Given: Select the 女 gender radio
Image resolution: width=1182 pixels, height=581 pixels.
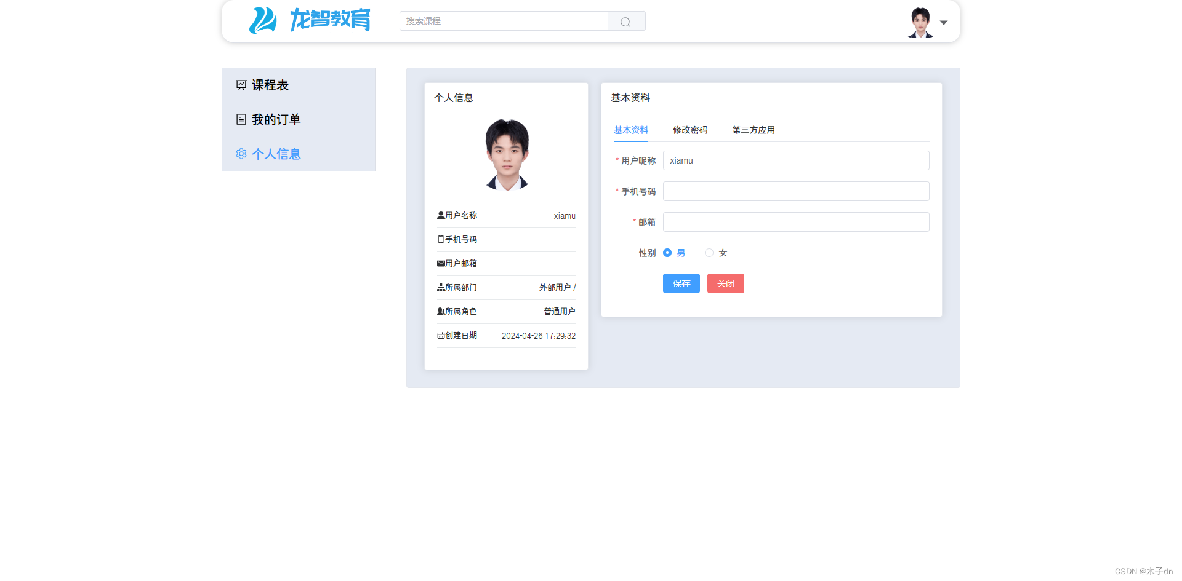Looking at the screenshot, I should point(709,253).
